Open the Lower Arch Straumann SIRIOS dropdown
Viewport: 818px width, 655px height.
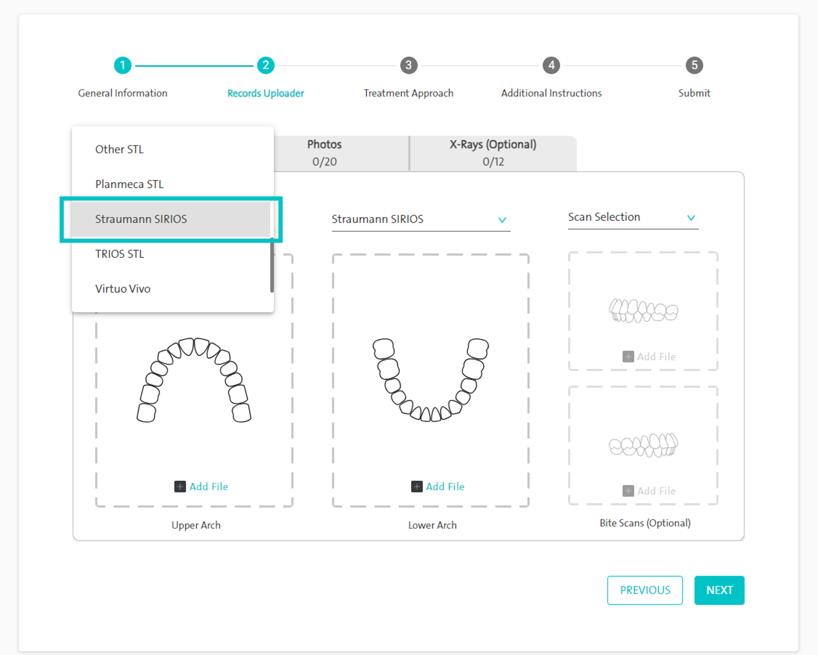(421, 219)
